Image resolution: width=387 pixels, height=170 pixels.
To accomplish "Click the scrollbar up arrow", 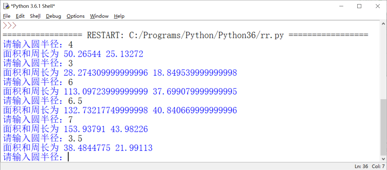I will point(383,24).
